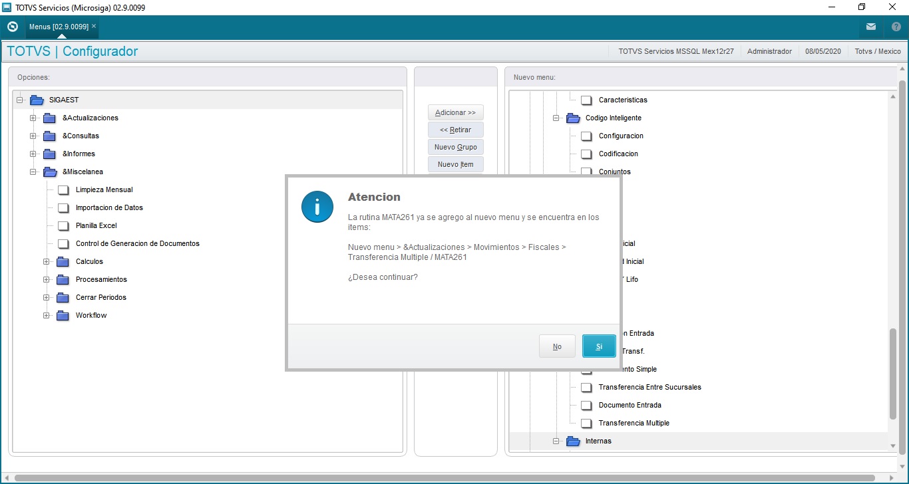This screenshot has width=909, height=484.
Task: Check the Caracteristicas checkbox
Action: [x=586, y=100]
